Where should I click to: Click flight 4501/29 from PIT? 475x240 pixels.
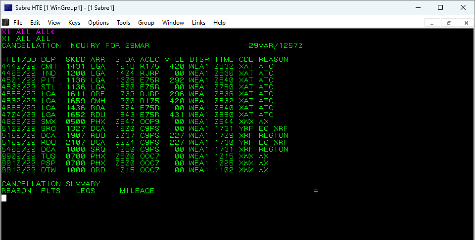point(138,80)
